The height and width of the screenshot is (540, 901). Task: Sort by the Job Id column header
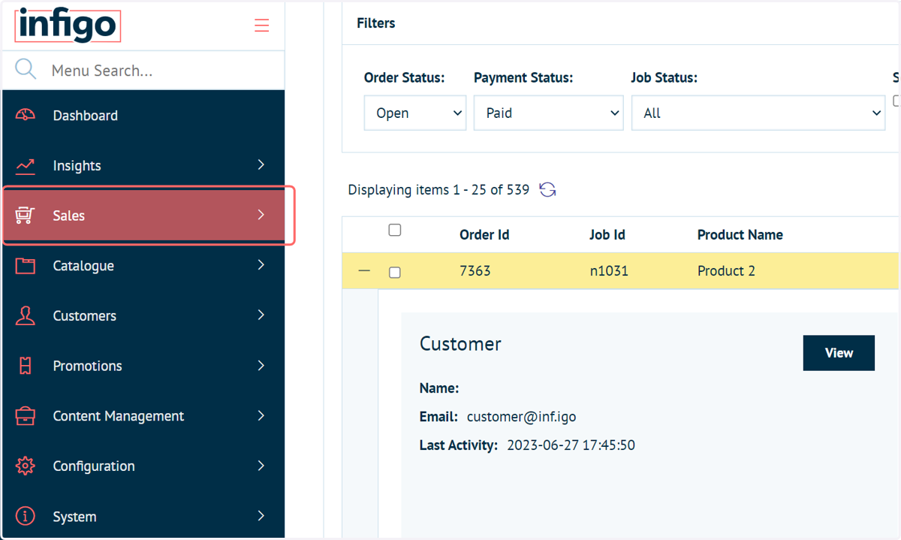coord(607,234)
